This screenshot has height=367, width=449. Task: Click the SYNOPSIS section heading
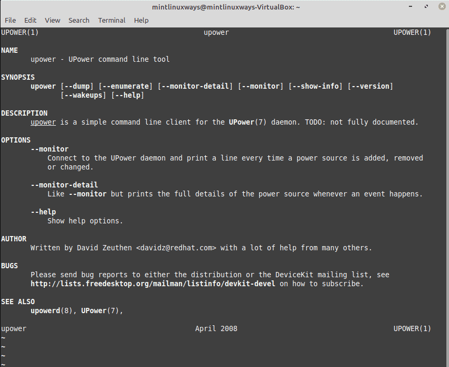pyautogui.click(x=18, y=77)
